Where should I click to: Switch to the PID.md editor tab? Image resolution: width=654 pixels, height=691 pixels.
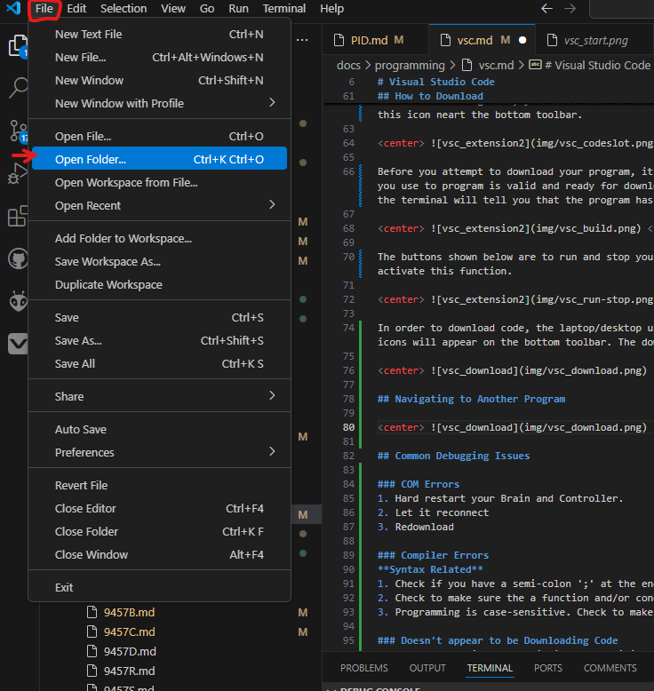tap(375, 41)
